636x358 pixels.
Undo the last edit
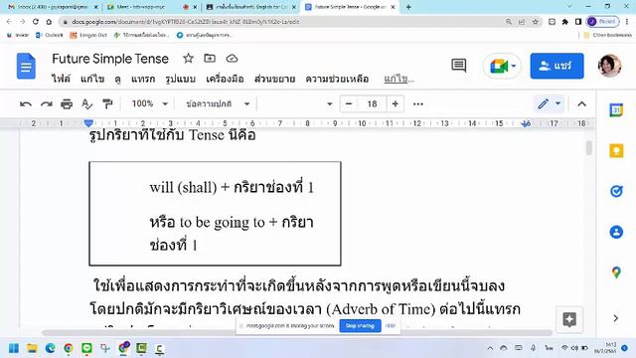(x=26, y=104)
